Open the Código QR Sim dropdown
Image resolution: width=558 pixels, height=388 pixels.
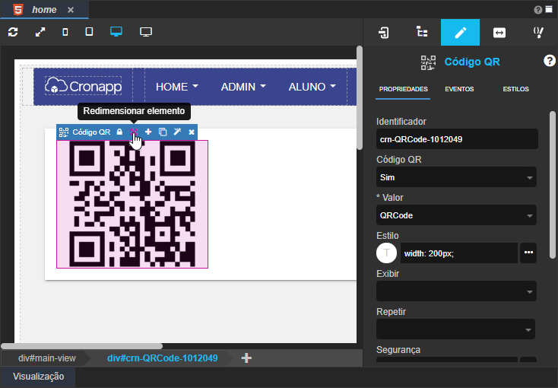(456, 177)
